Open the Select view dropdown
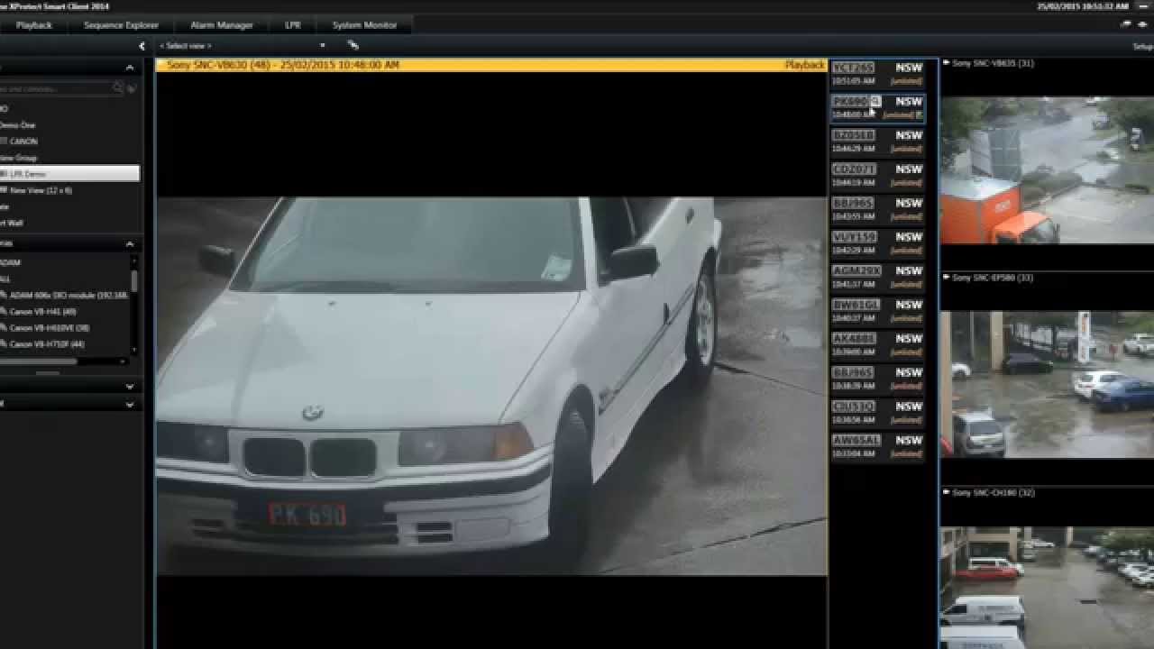The image size is (1154, 649). [x=242, y=45]
